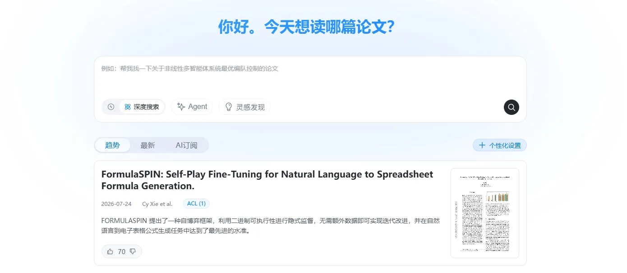Click the author name Cy Xie et al.
The height and width of the screenshot is (273, 627).
157,204
